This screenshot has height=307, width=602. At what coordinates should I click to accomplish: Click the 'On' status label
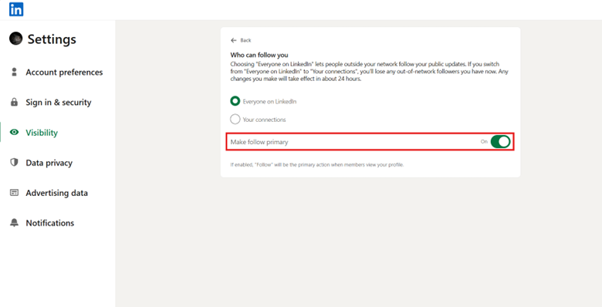(484, 142)
